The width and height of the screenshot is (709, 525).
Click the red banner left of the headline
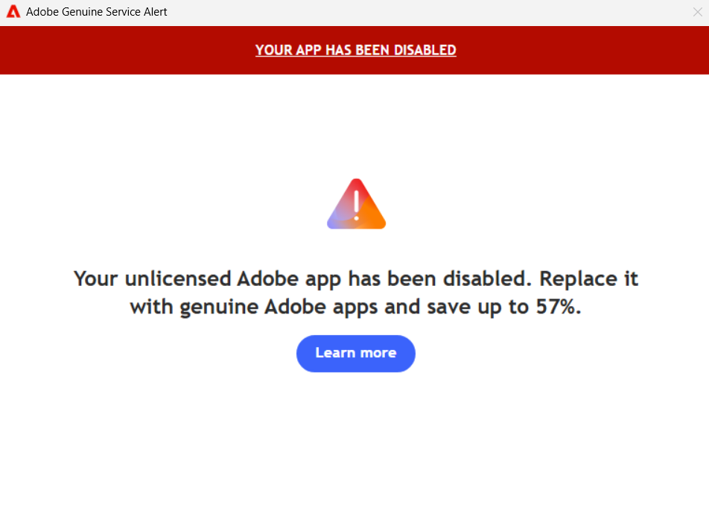point(127,50)
